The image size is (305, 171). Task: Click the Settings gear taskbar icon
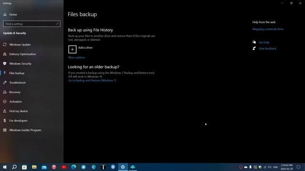123,167
